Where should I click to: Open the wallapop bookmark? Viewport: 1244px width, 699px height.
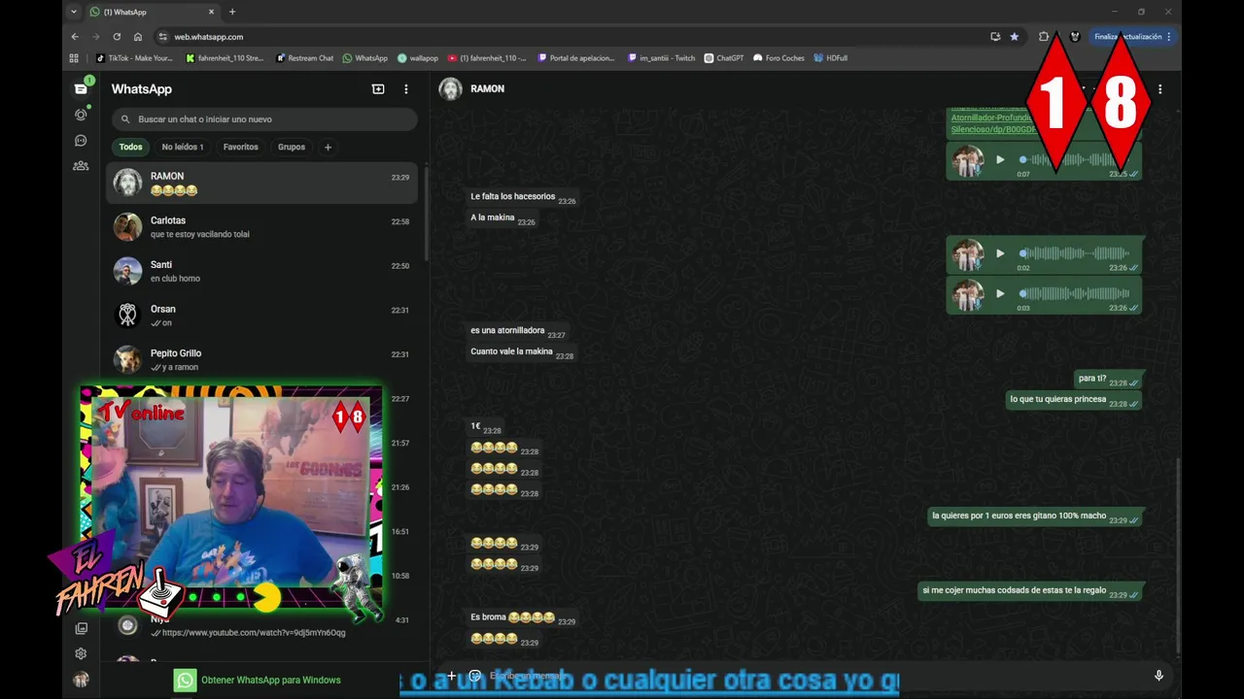[x=418, y=58]
